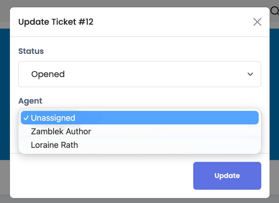Click the checkmark beside Unassigned
Viewport: 279px width, 203px height.
(x=26, y=118)
